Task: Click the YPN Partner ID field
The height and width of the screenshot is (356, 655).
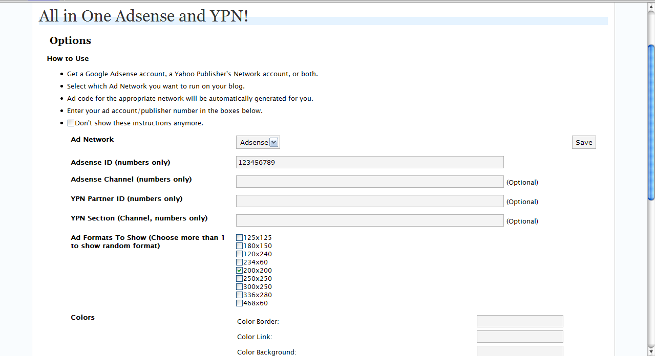Action: click(369, 201)
